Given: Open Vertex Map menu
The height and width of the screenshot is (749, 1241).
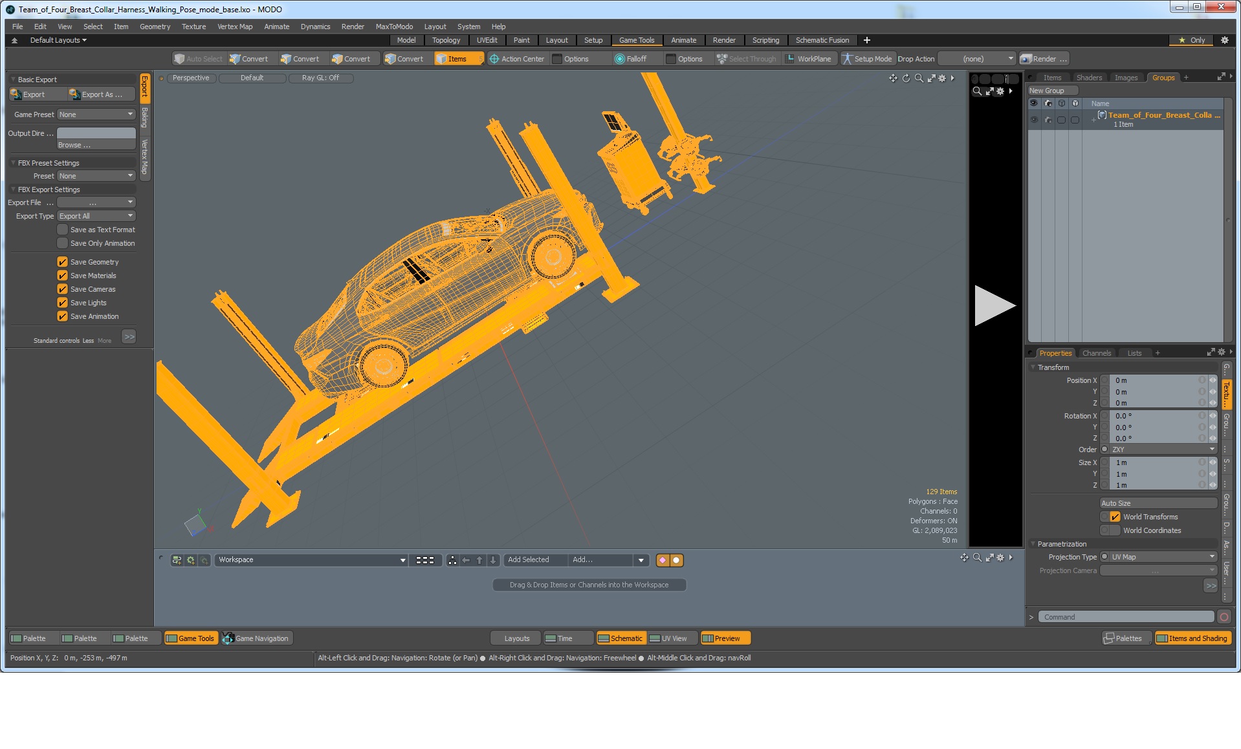Looking at the screenshot, I should [x=235, y=27].
